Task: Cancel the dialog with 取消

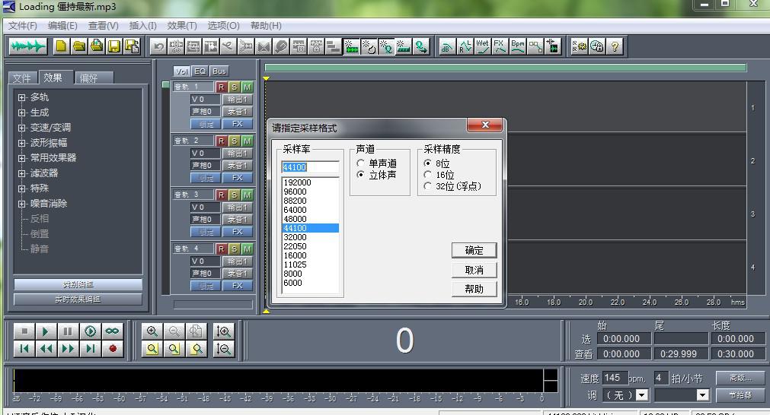Action: pyautogui.click(x=474, y=270)
